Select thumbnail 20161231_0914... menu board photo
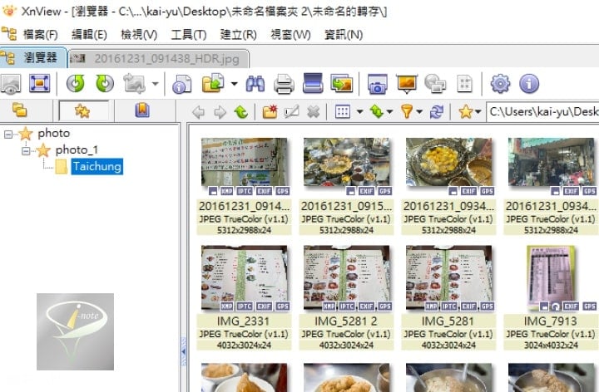Screen dimensions: 599x392 coord(244,163)
